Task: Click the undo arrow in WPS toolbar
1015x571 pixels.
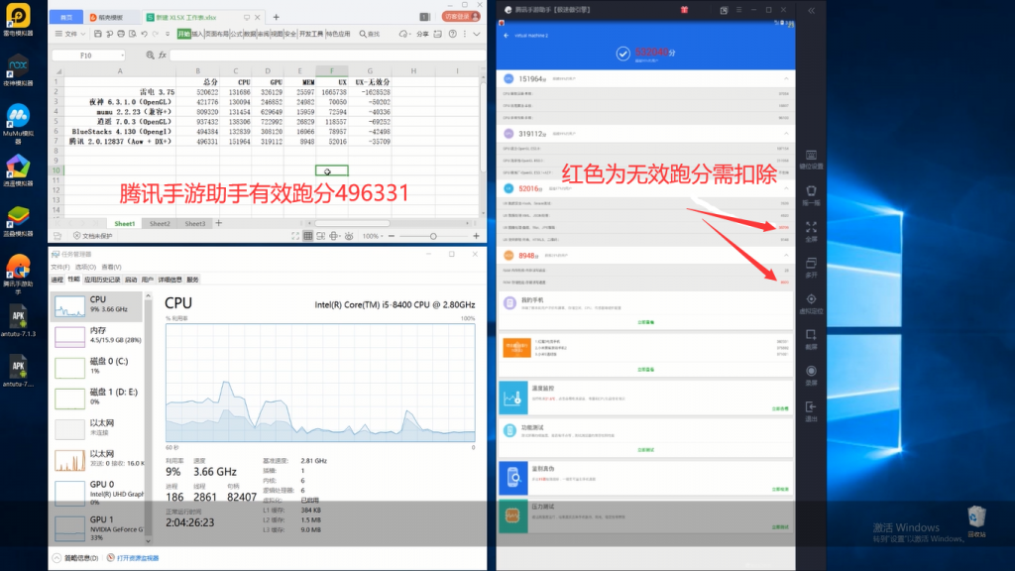Action: pos(145,34)
